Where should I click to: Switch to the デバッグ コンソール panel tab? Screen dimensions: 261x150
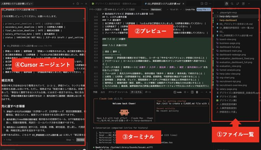pyautogui.click(x=118, y=92)
